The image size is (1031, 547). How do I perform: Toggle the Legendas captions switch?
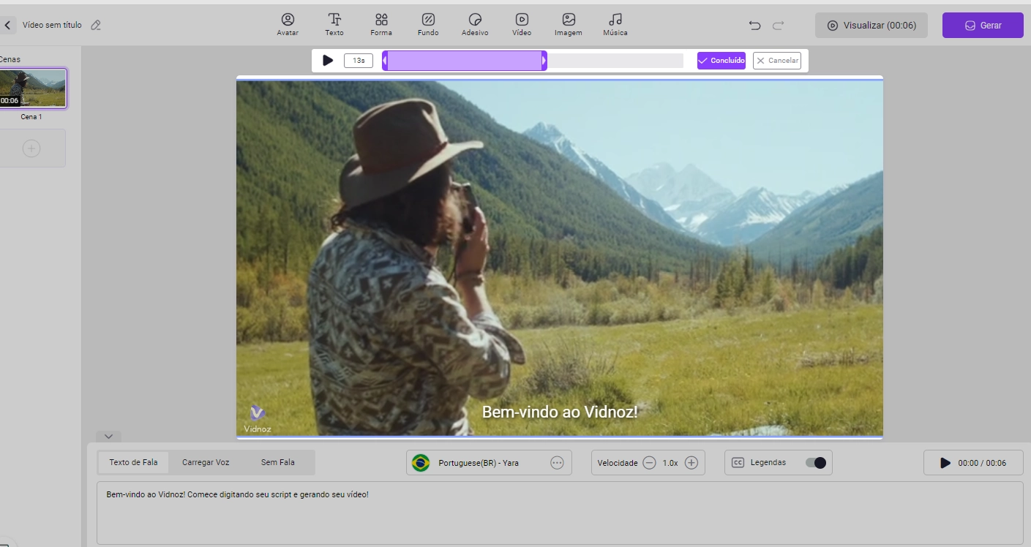tap(815, 463)
